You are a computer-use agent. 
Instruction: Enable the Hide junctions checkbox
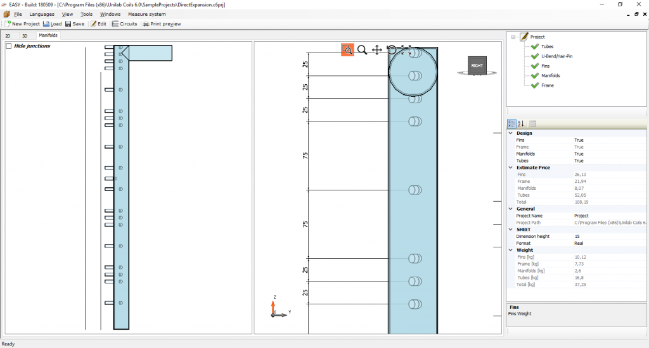9,46
